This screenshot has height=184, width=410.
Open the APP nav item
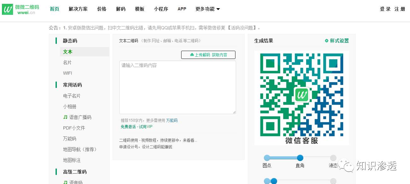point(182,9)
